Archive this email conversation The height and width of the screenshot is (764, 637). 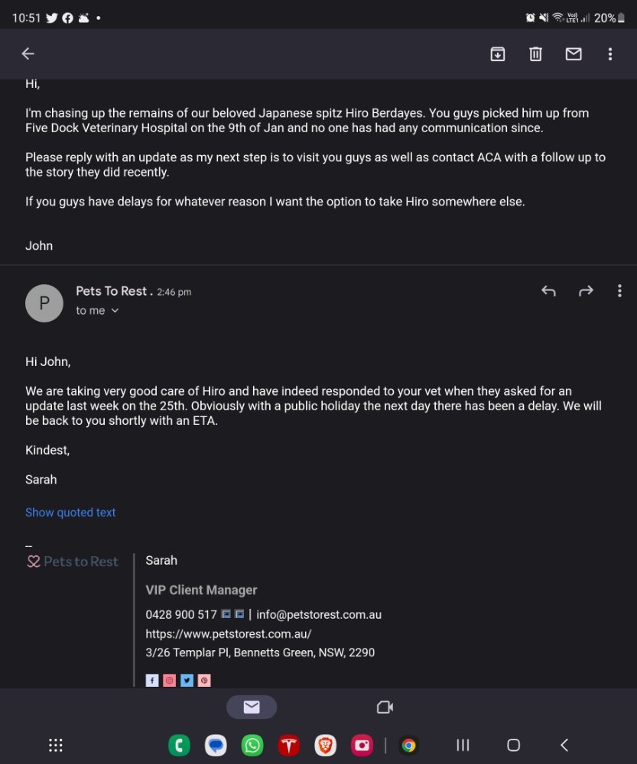(x=498, y=53)
